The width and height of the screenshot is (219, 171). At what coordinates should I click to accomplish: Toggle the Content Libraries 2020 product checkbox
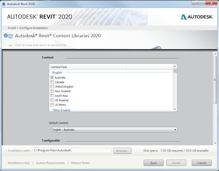coord(11,36)
